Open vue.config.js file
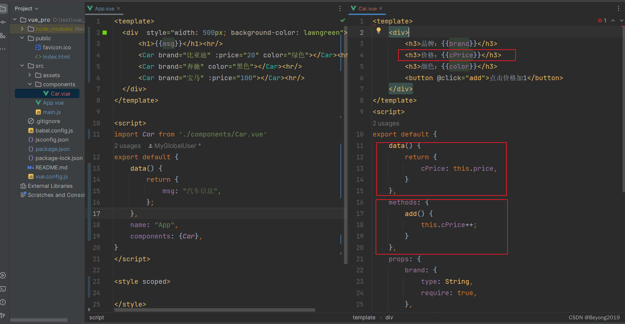The height and width of the screenshot is (324, 625). [48, 176]
